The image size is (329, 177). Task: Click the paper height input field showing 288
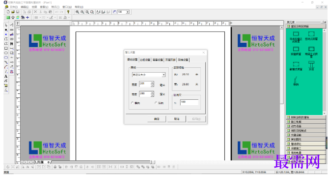click(145, 94)
